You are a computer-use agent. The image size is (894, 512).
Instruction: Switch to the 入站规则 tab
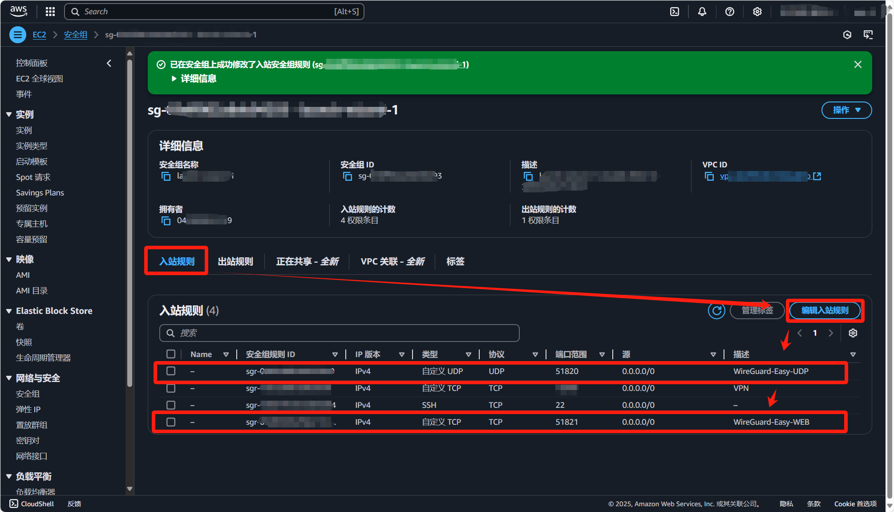(x=177, y=261)
